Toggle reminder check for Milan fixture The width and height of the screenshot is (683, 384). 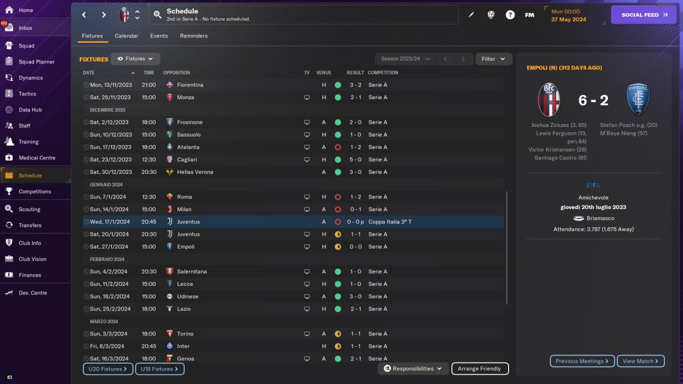(x=86, y=210)
